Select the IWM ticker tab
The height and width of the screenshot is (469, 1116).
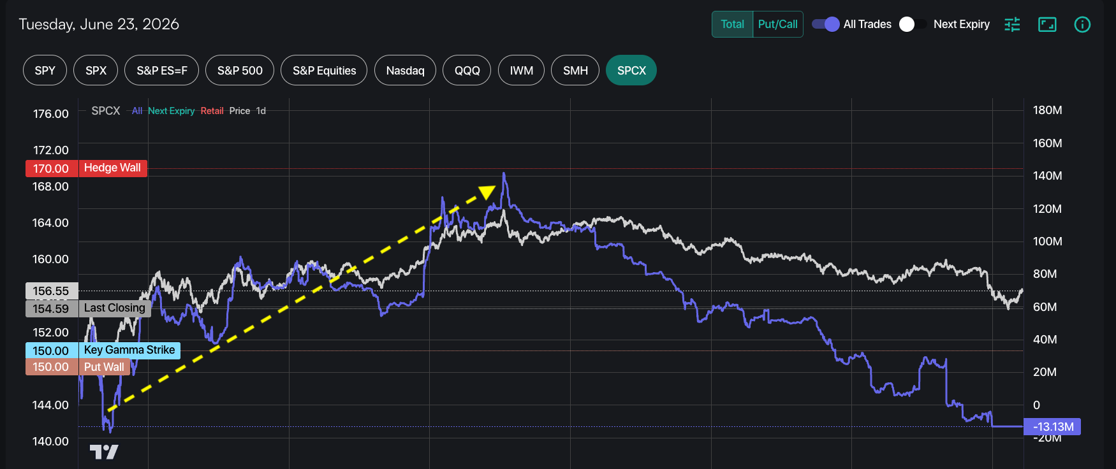521,70
